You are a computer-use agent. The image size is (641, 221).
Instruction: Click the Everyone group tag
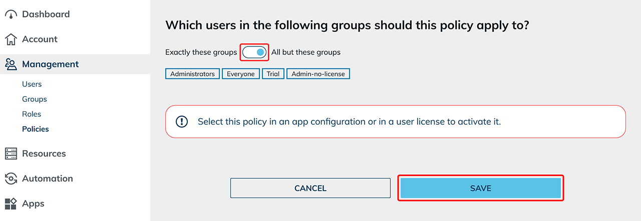coord(241,74)
